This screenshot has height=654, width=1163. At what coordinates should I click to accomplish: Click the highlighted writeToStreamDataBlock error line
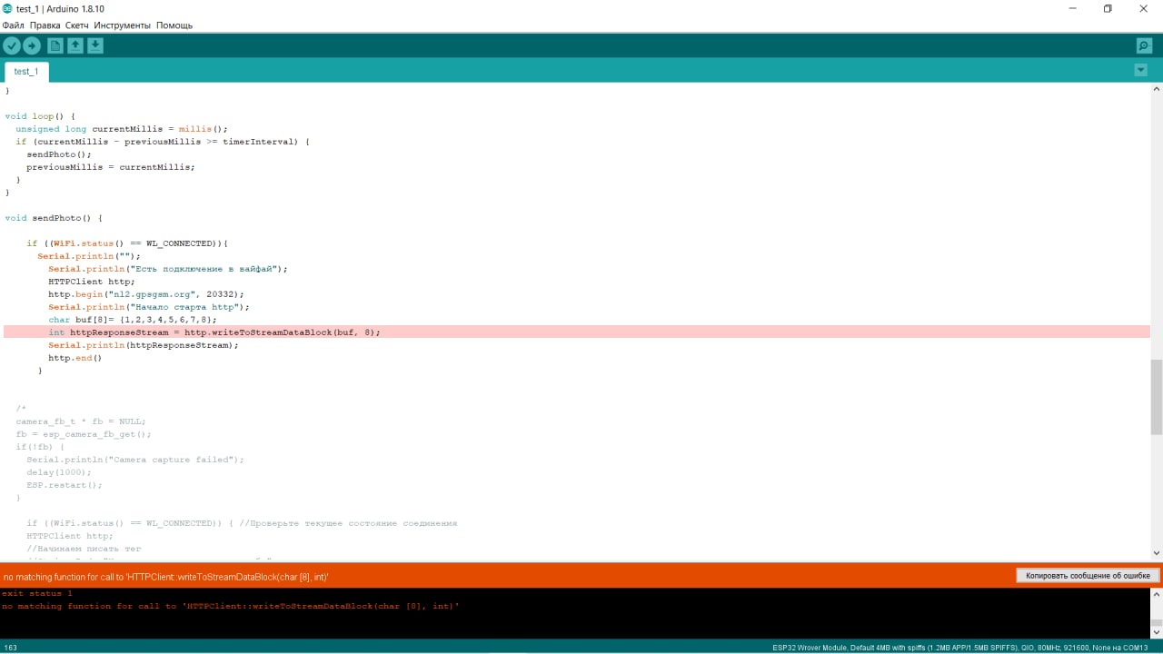[x=577, y=332]
